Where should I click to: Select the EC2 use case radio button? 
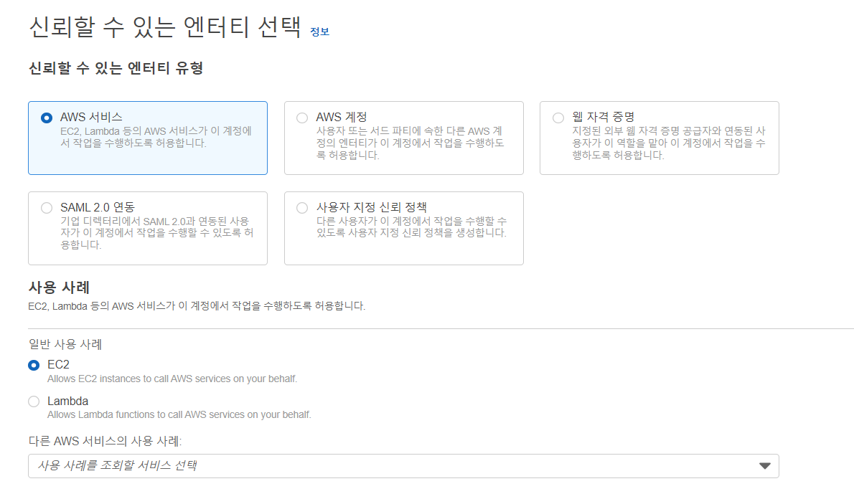[34, 365]
